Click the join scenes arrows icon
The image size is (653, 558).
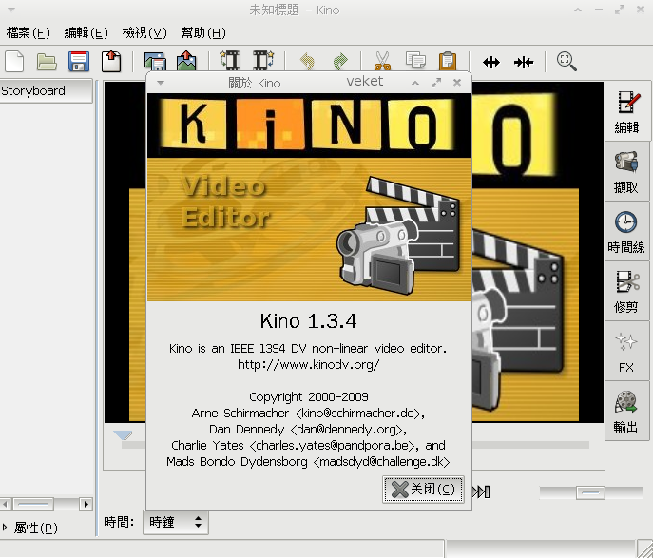point(524,63)
